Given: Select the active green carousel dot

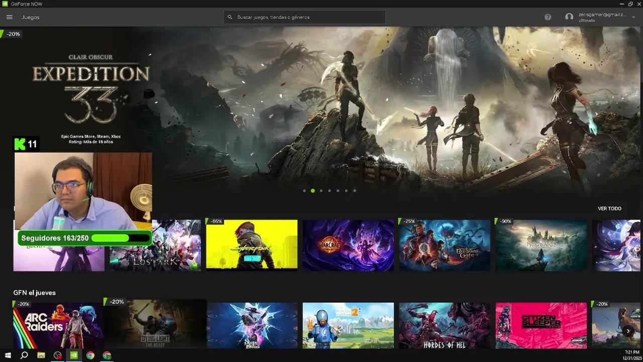Looking at the screenshot, I should (312, 191).
